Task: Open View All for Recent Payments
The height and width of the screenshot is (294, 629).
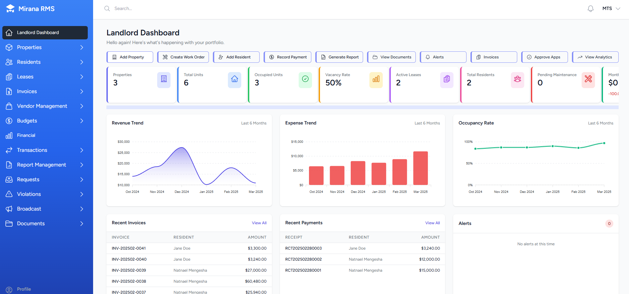Action: (x=432, y=223)
